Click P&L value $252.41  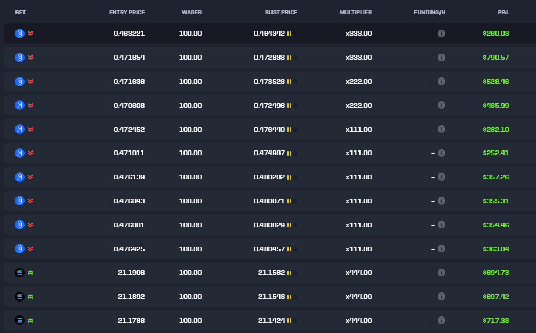click(x=495, y=153)
